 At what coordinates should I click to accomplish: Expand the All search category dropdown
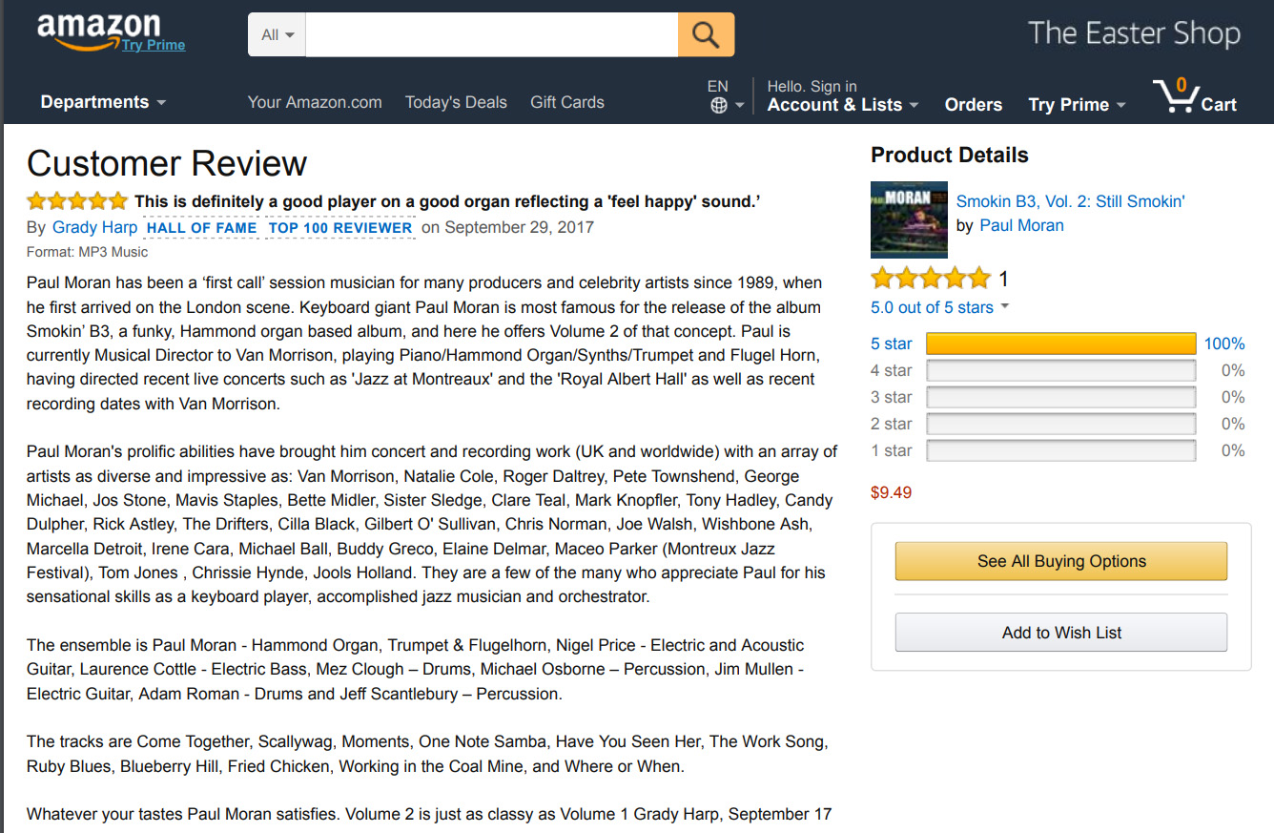point(277,34)
